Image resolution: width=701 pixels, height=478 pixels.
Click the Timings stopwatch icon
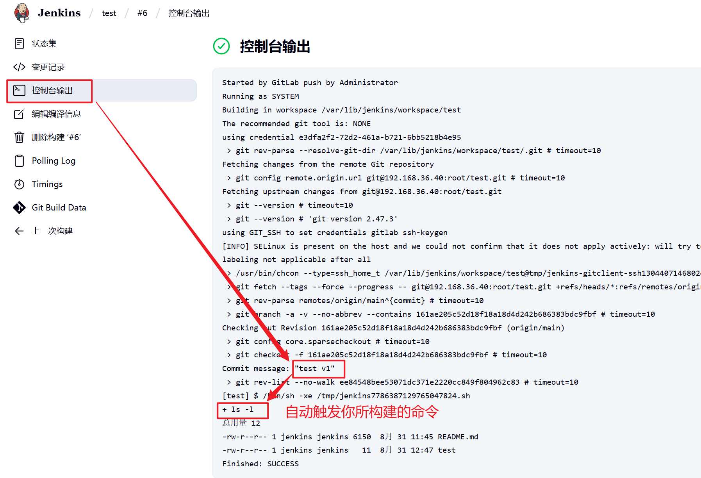pyautogui.click(x=19, y=184)
